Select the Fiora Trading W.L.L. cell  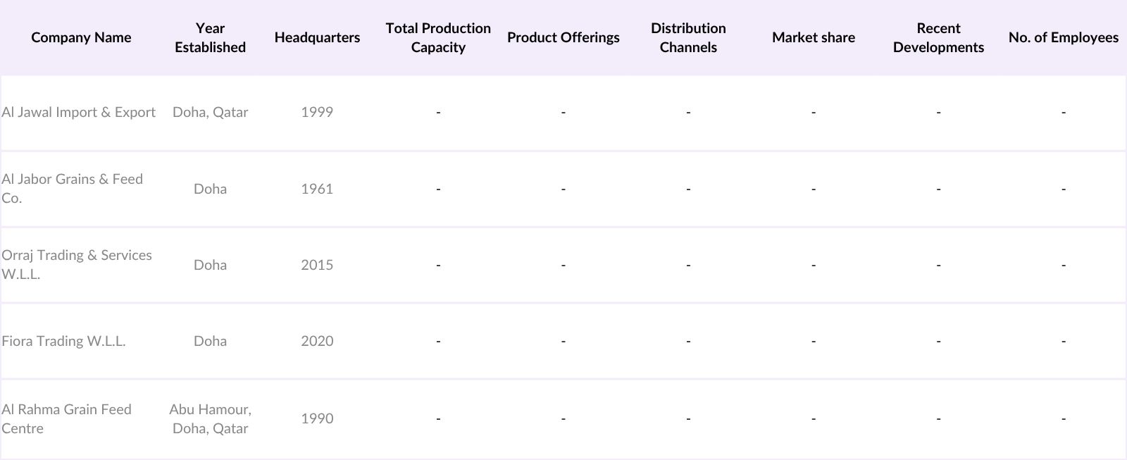(x=63, y=341)
